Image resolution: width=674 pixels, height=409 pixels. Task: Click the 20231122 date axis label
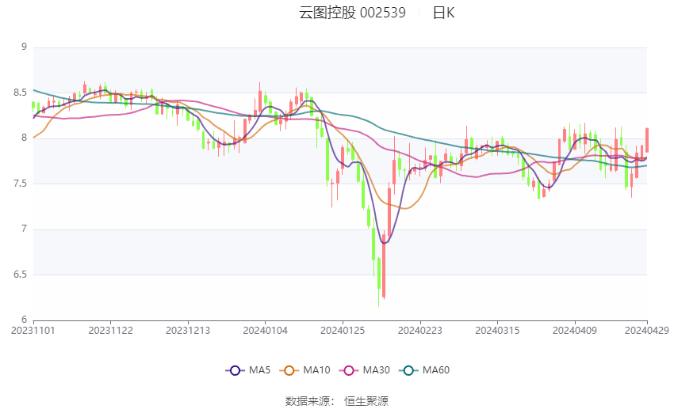[x=110, y=331]
